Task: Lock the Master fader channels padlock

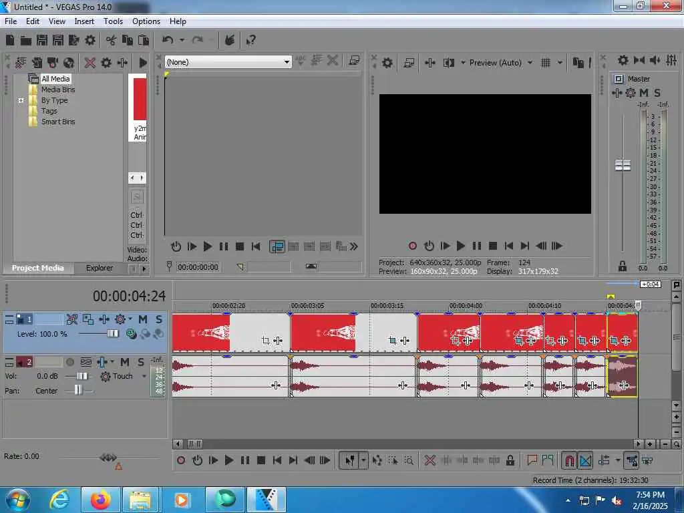Action: [623, 266]
